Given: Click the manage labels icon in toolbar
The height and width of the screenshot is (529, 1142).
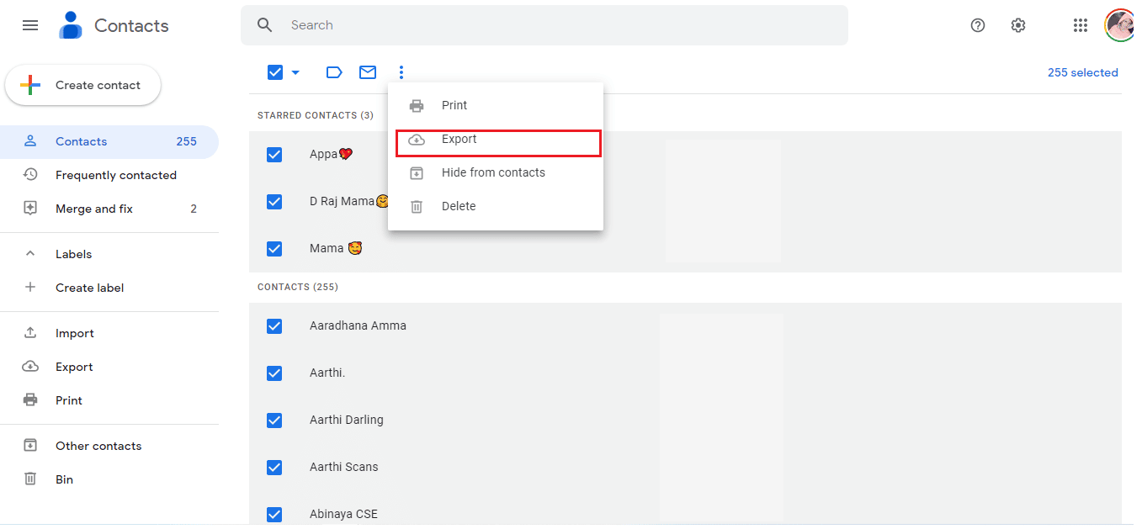Looking at the screenshot, I should tap(334, 72).
